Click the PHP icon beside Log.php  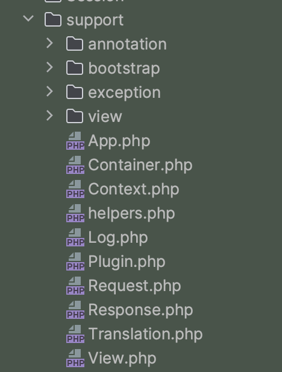[x=75, y=237]
